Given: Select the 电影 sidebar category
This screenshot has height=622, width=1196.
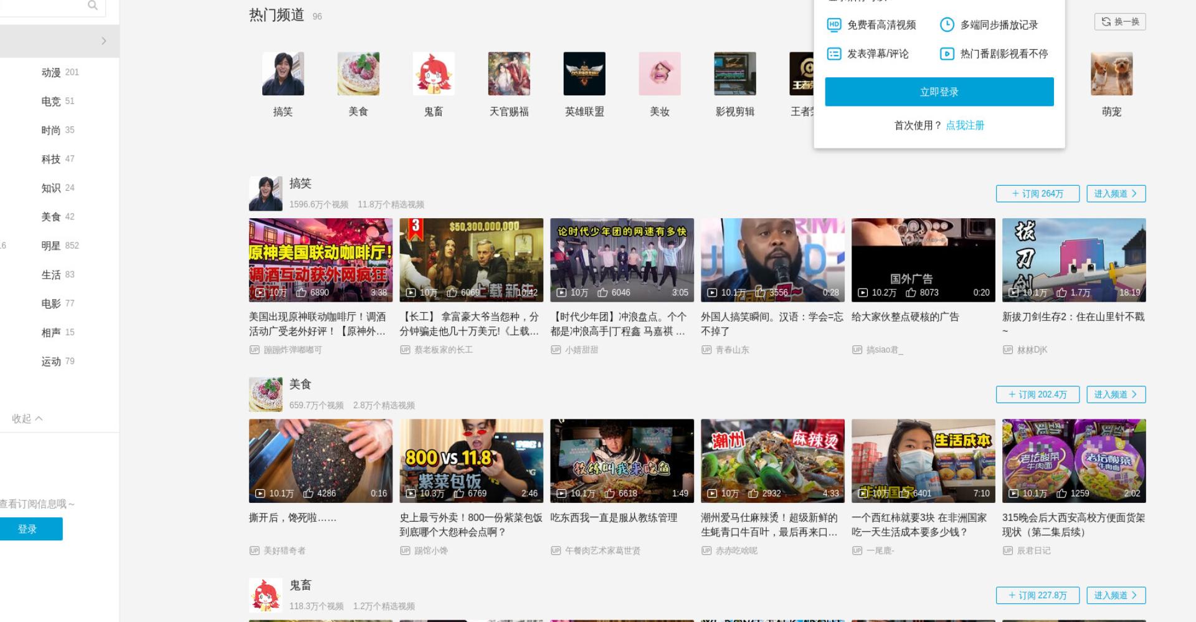Looking at the screenshot, I should tap(57, 304).
